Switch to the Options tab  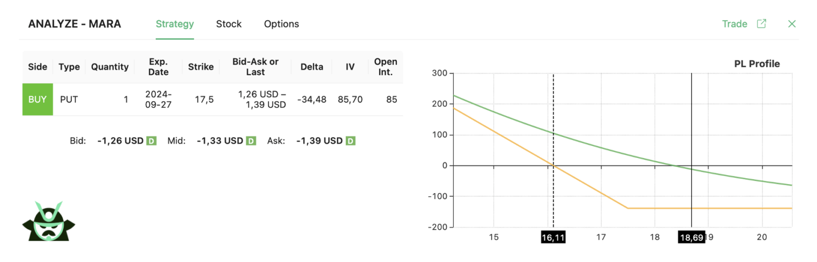(x=281, y=24)
